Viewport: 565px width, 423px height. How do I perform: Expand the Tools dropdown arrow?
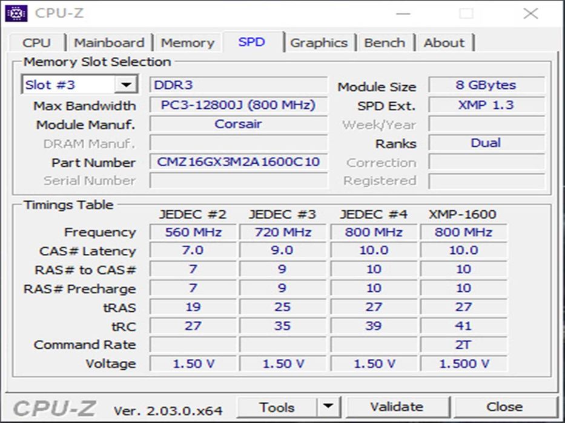click(328, 407)
